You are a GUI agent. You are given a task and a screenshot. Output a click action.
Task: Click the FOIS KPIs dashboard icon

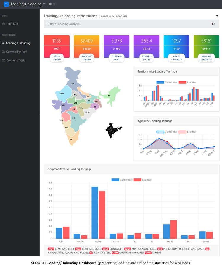click(4, 24)
